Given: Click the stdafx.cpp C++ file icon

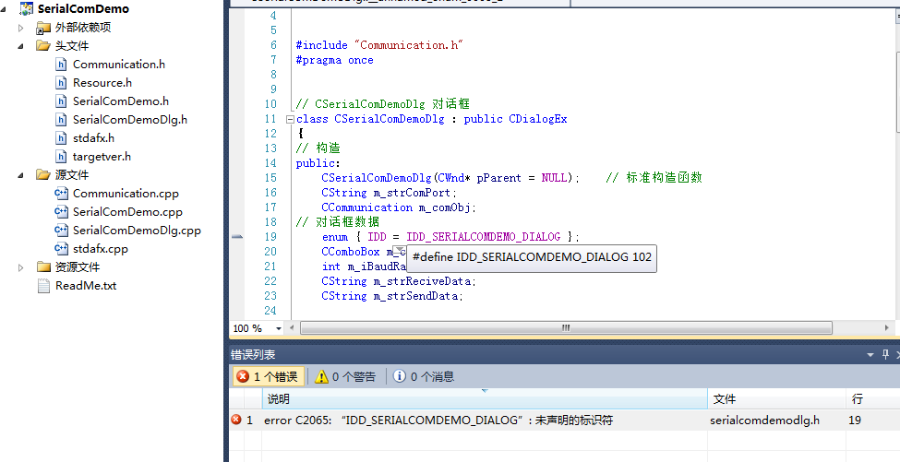Looking at the screenshot, I should [x=61, y=249].
